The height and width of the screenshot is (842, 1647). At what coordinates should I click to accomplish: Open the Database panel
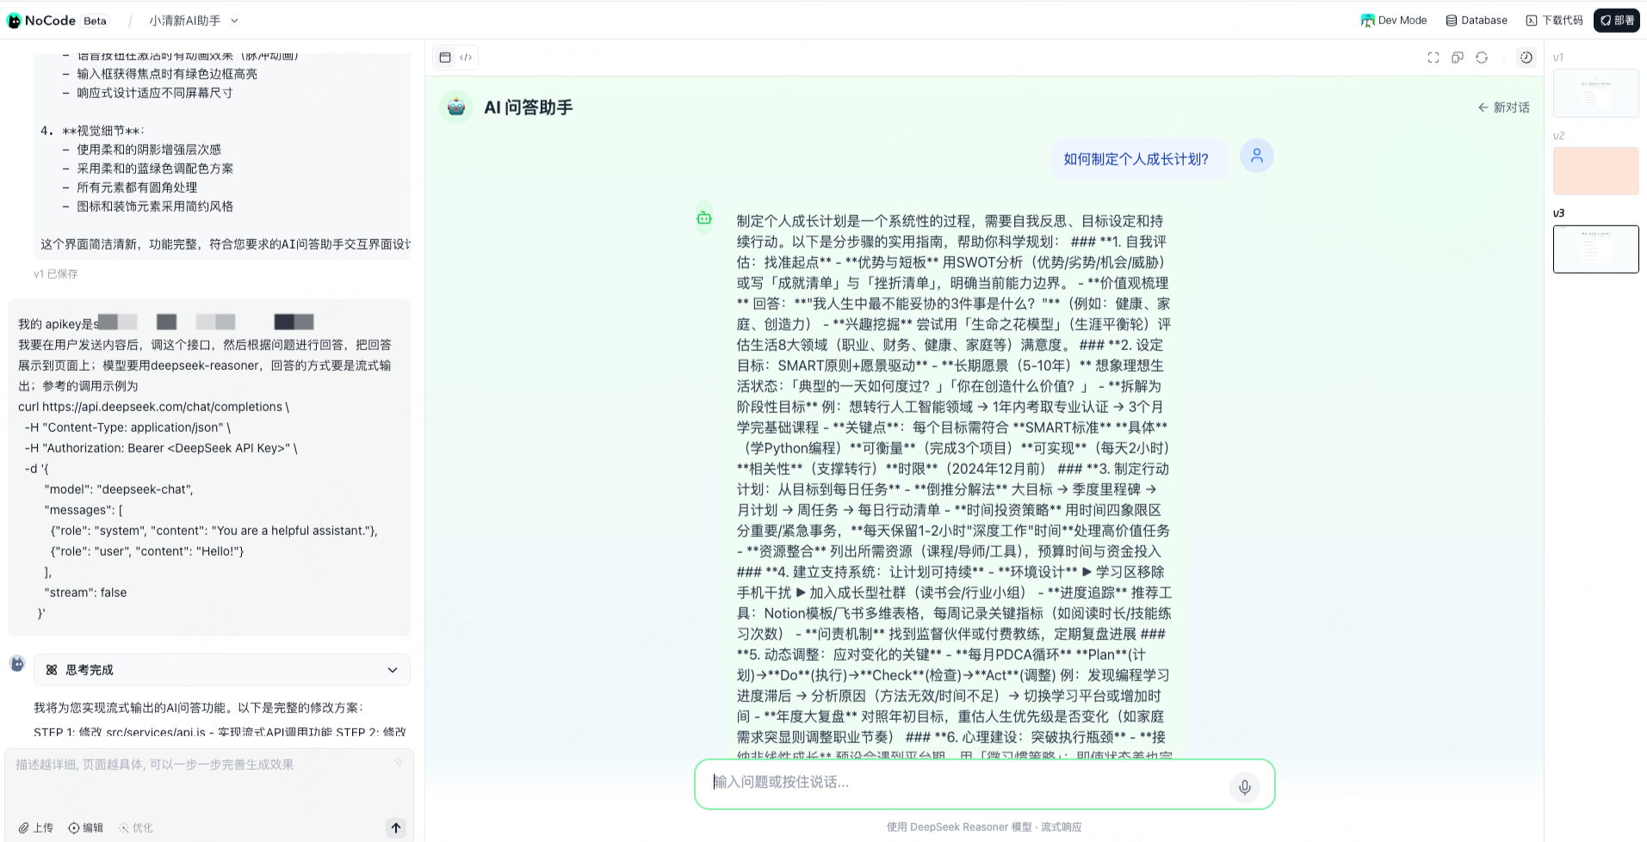point(1477,20)
